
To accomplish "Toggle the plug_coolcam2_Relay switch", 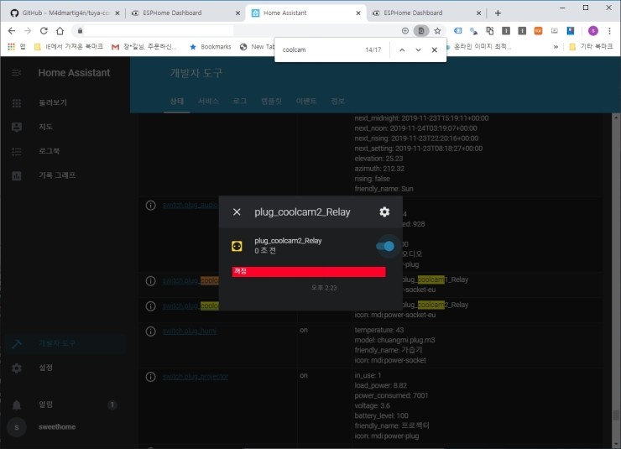I will click(x=385, y=246).
